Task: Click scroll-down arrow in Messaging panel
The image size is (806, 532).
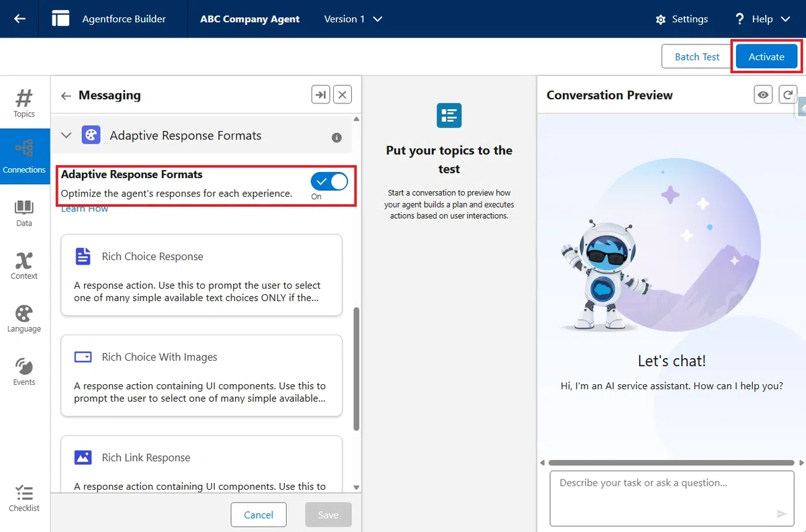Action: [357, 488]
